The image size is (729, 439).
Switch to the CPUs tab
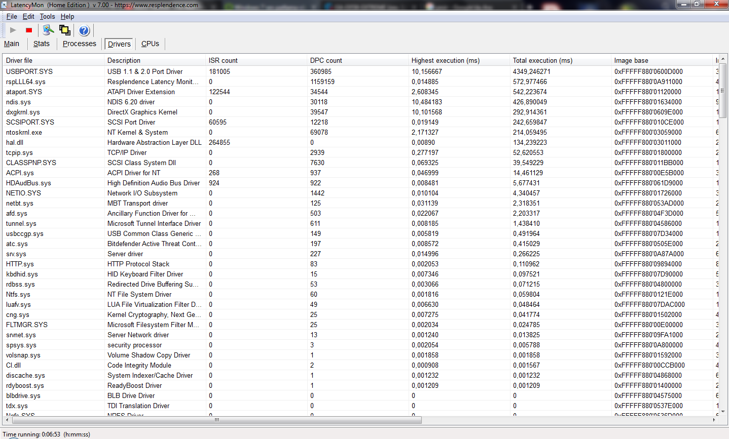point(150,44)
